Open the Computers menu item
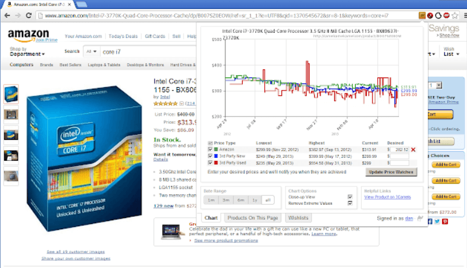The height and width of the screenshot is (268, 467). pos(21,65)
